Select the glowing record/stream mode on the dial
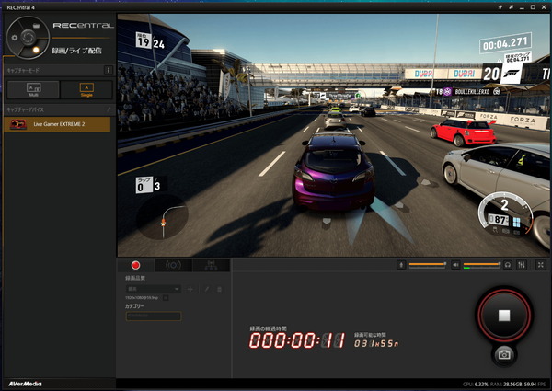 pos(36,50)
